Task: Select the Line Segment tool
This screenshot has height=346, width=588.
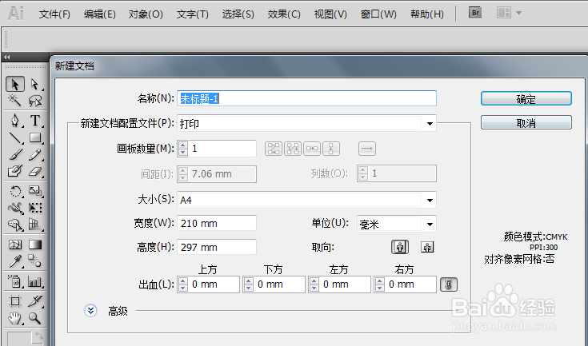Action: click(x=15, y=137)
